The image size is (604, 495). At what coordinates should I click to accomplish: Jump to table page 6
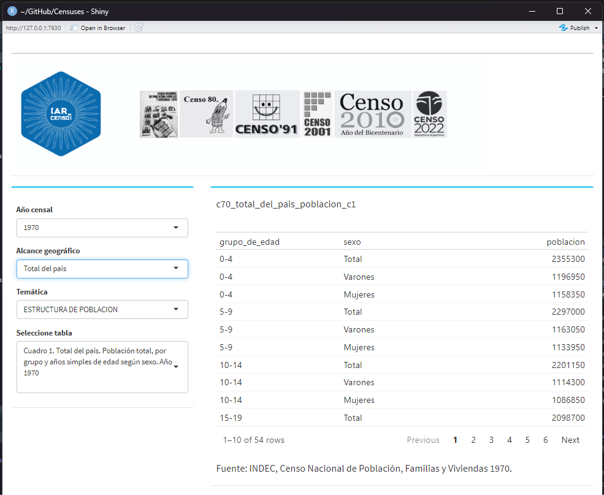(545, 440)
